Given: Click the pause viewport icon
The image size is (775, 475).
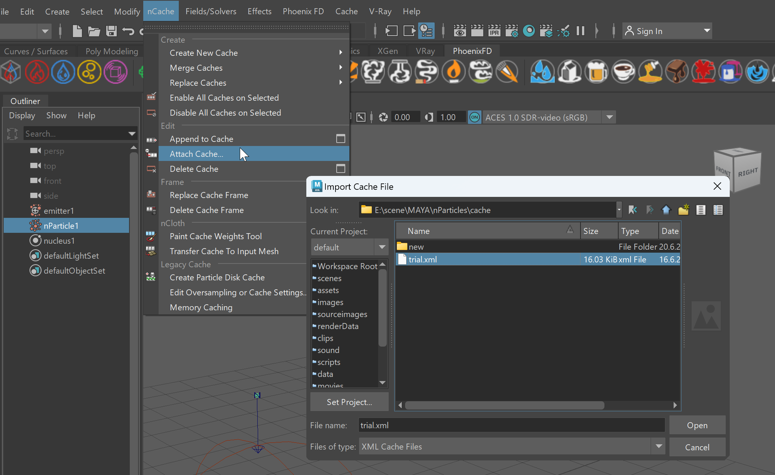Looking at the screenshot, I should [x=581, y=31].
